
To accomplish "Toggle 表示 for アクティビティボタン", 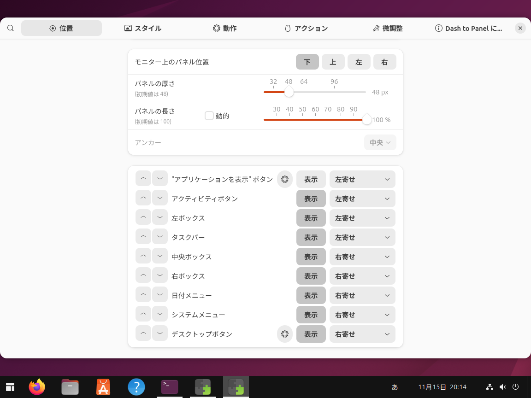I will 311,199.
